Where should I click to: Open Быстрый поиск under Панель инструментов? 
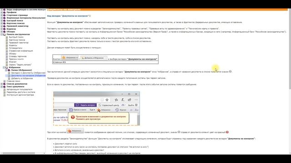(x=16, y=37)
